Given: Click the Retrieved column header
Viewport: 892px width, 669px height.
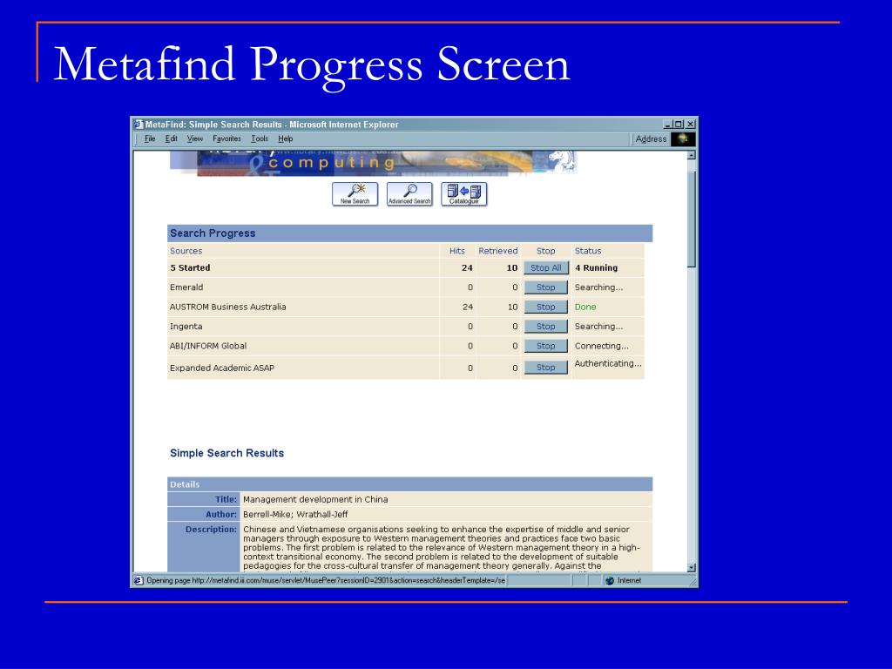Looking at the screenshot, I should [x=498, y=251].
